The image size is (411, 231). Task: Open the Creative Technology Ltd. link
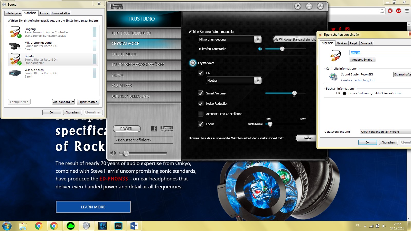(x=358, y=80)
